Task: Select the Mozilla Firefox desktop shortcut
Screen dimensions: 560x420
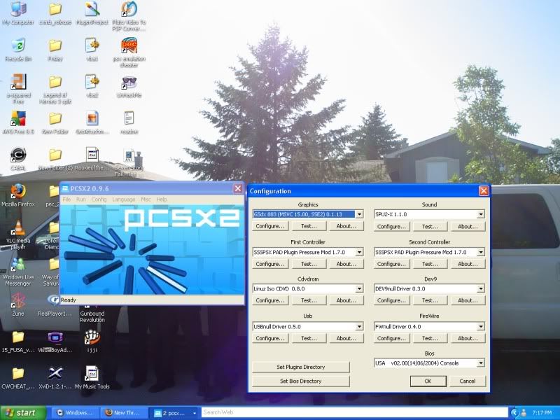Action: pos(18,196)
